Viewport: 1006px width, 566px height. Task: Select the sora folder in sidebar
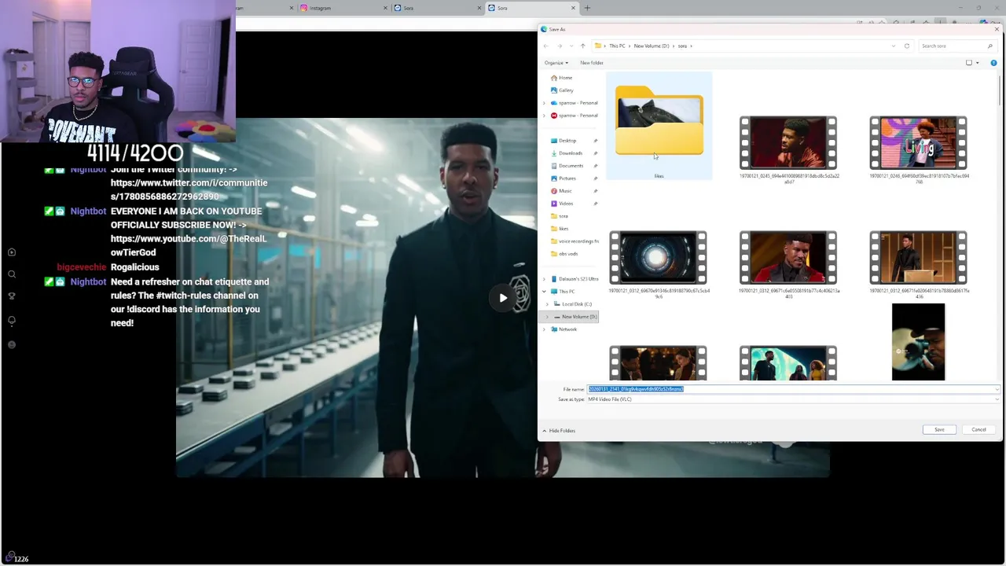pyautogui.click(x=560, y=216)
